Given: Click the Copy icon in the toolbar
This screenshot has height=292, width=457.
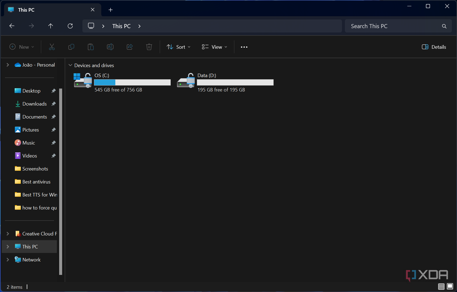Looking at the screenshot, I should tap(71, 47).
